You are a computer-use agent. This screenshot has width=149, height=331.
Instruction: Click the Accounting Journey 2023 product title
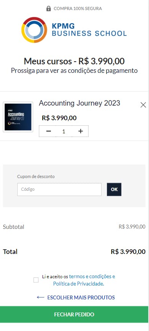[80, 103]
